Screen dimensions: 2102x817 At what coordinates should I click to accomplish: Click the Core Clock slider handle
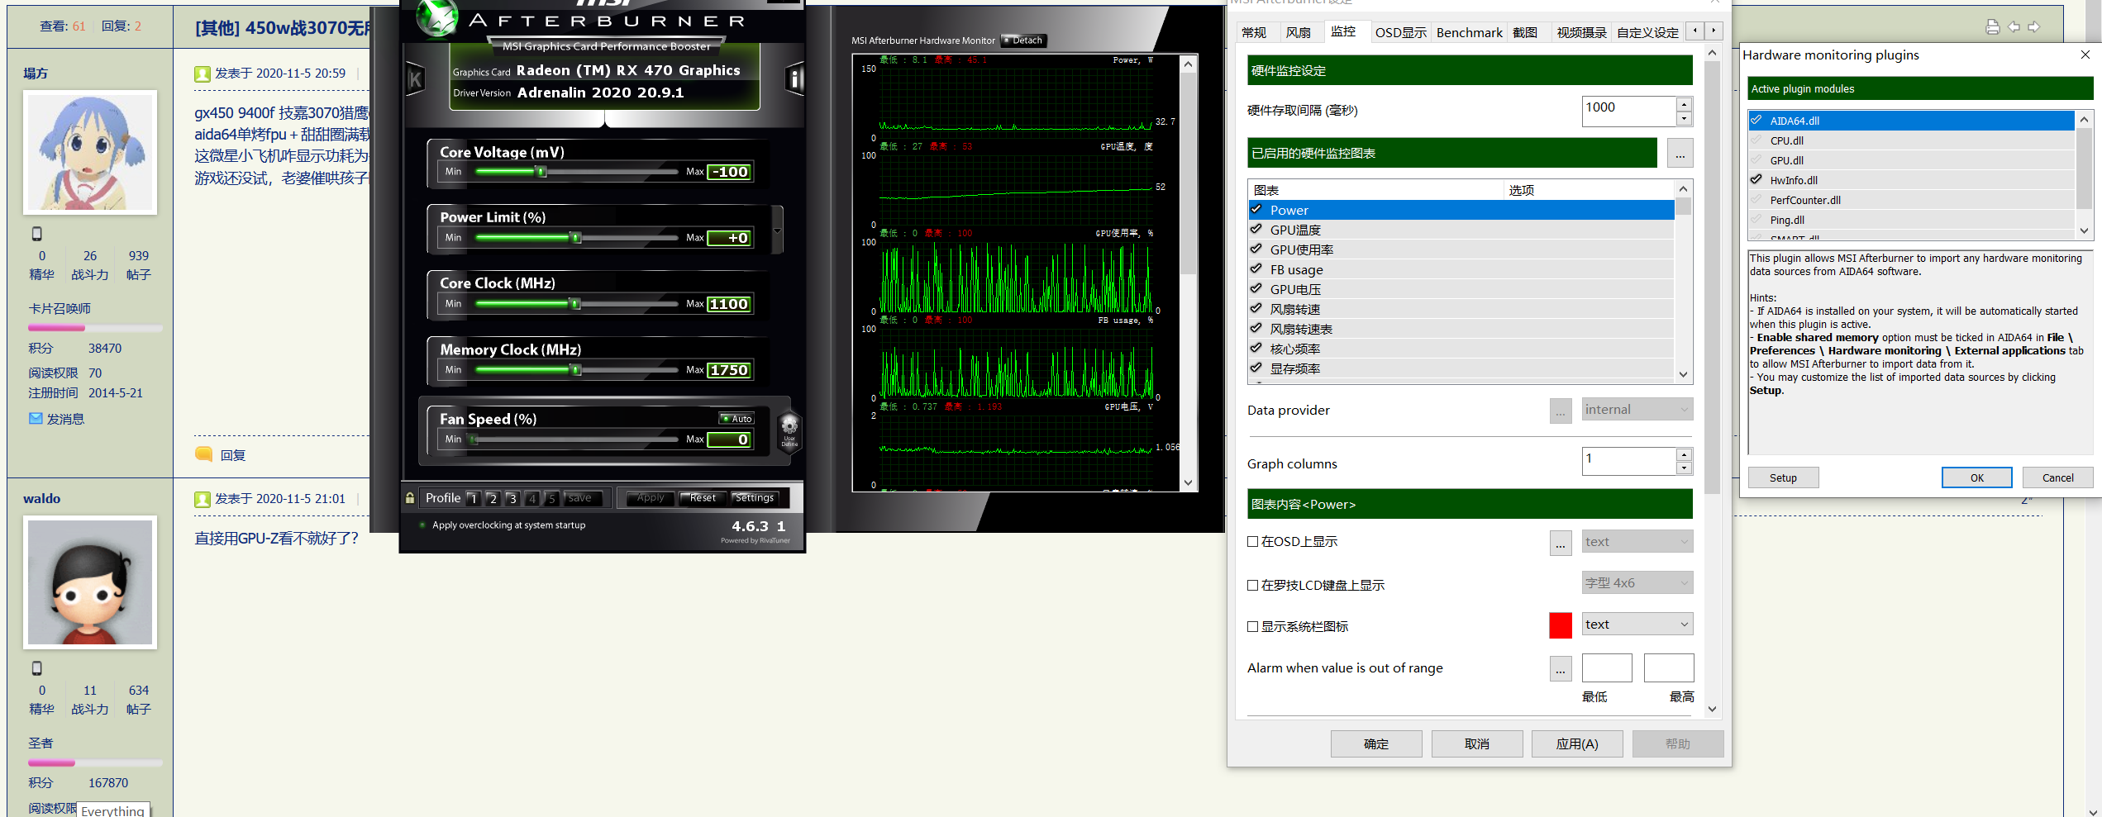(x=575, y=304)
